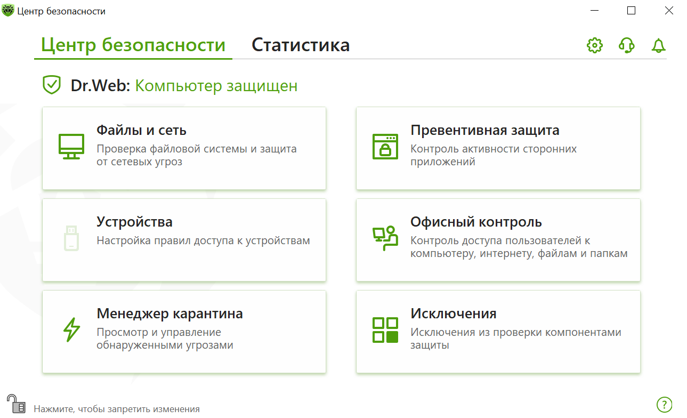Click the Dr.Web spider icon in the title bar
Image resolution: width=687 pixels, height=418 pixels.
8,11
